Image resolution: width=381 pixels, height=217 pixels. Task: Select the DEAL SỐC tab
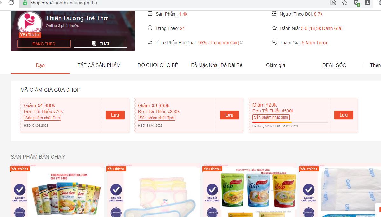(x=334, y=65)
